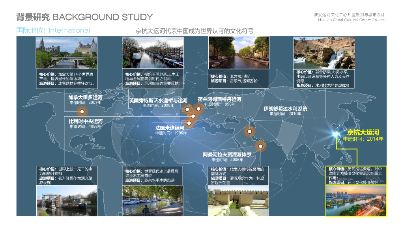Screen dimensions: 404x227
Task: Click the map marker over southern France
Action: (189, 123)
